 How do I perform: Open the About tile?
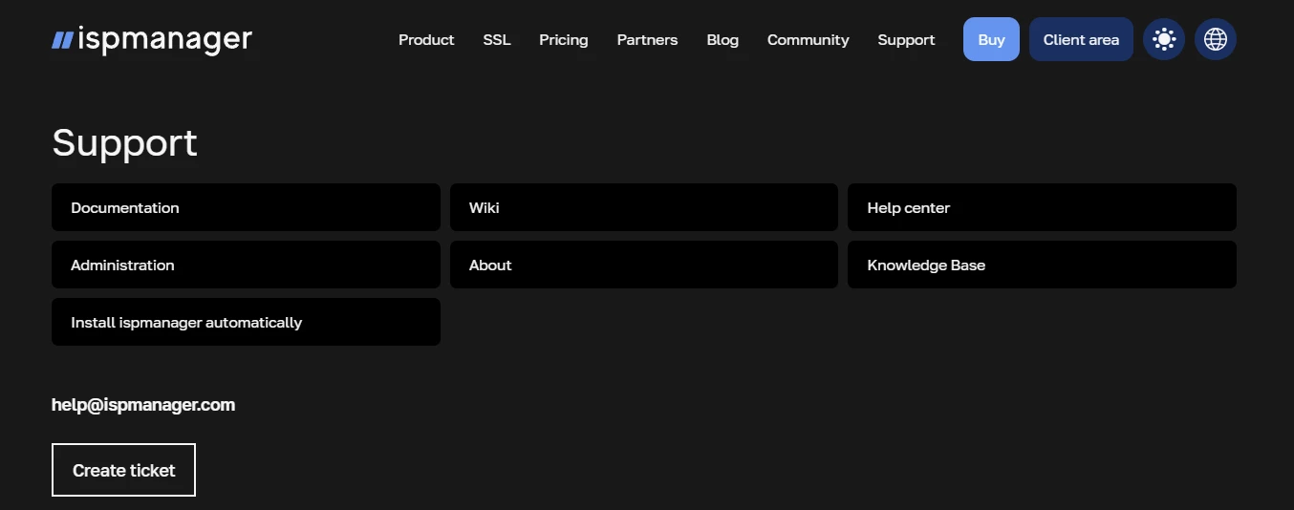tap(644, 265)
